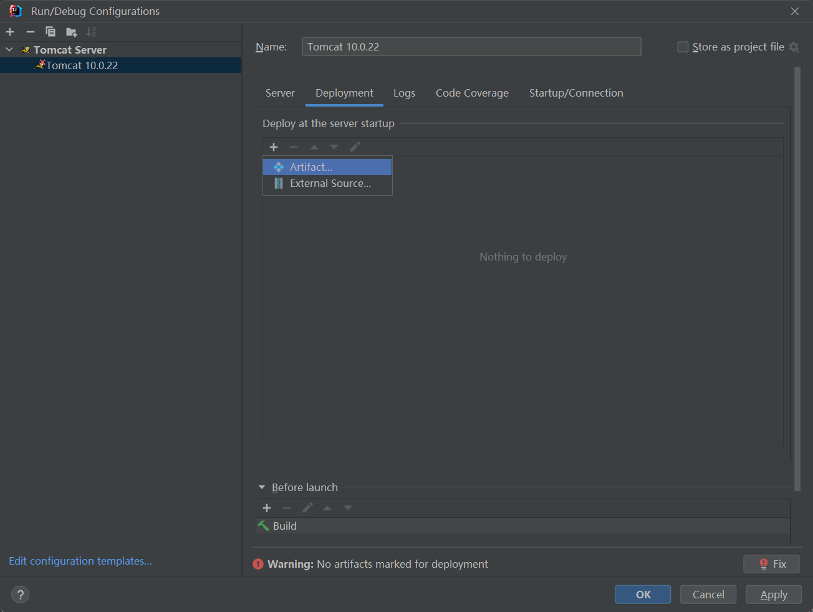813x612 pixels.
Task: Remove selected configuration with minus icon
Action: [30, 32]
